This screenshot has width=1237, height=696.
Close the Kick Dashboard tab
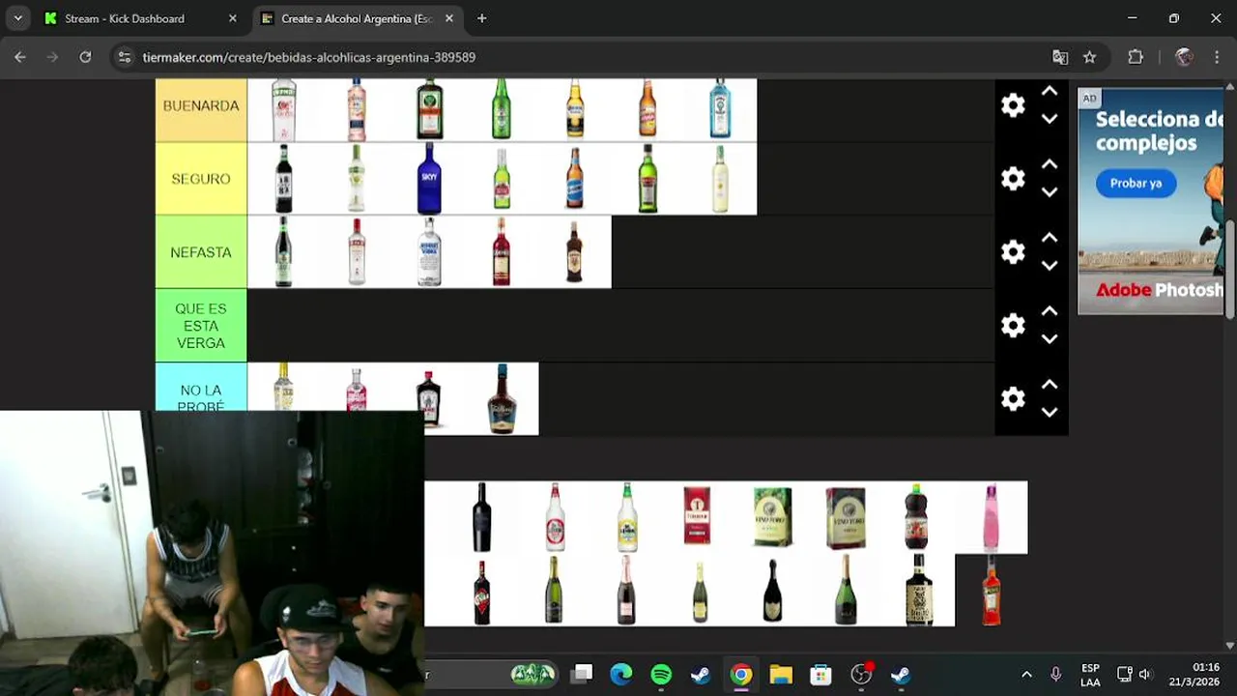click(232, 18)
